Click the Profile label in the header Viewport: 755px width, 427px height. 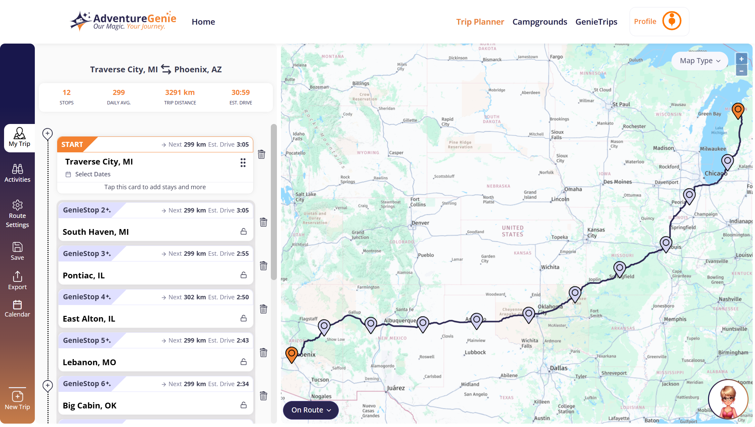(x=645, y=21)
